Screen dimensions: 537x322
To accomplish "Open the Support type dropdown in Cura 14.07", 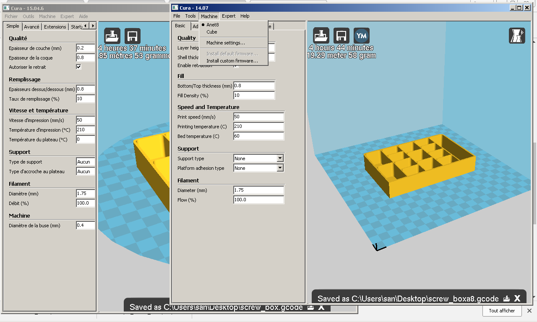I will point(258,158).
